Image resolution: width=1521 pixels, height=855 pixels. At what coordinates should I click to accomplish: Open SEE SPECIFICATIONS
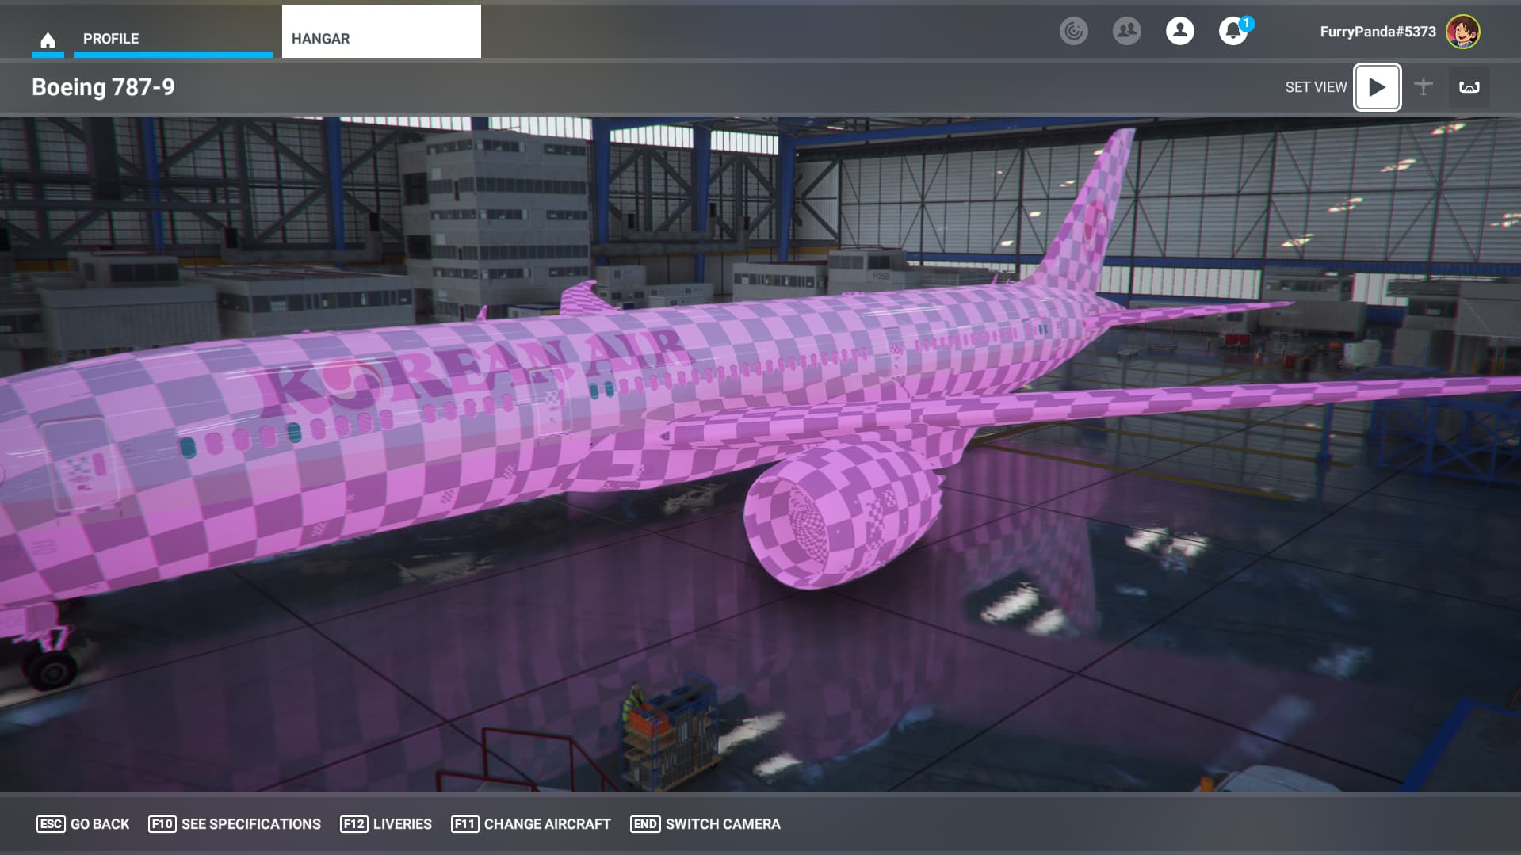tap(251, 824)
